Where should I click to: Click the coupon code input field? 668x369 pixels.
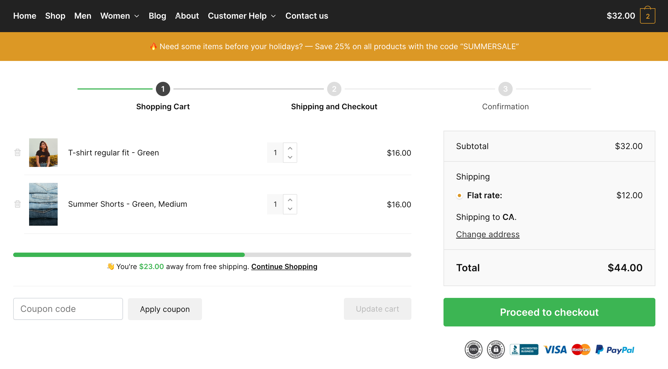coord(68,309)
